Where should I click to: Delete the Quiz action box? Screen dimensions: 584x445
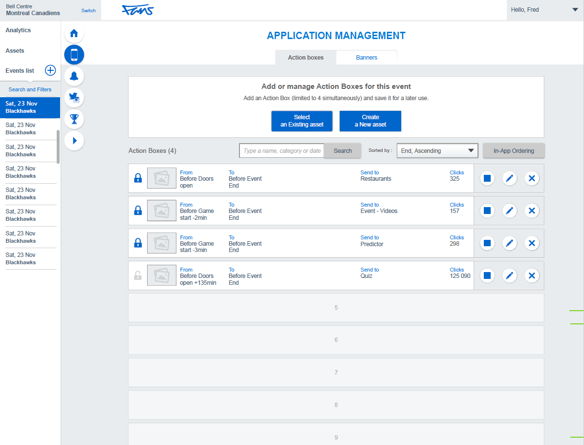[532, 275]
